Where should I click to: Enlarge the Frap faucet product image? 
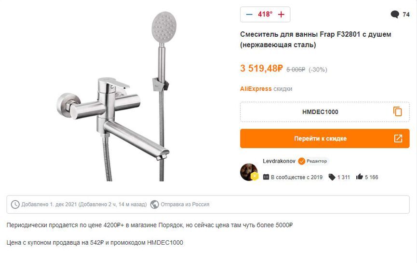coord(117,97)
